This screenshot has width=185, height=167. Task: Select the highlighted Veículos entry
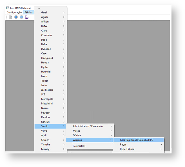pos(89,140)
